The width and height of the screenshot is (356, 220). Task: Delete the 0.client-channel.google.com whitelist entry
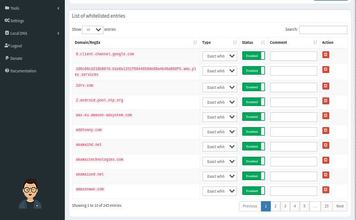326,55
